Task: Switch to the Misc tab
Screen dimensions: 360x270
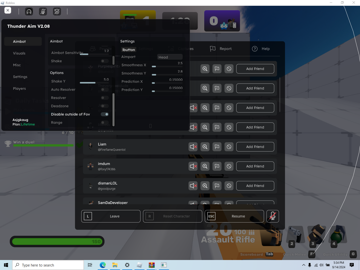Action: pos(17,65)
